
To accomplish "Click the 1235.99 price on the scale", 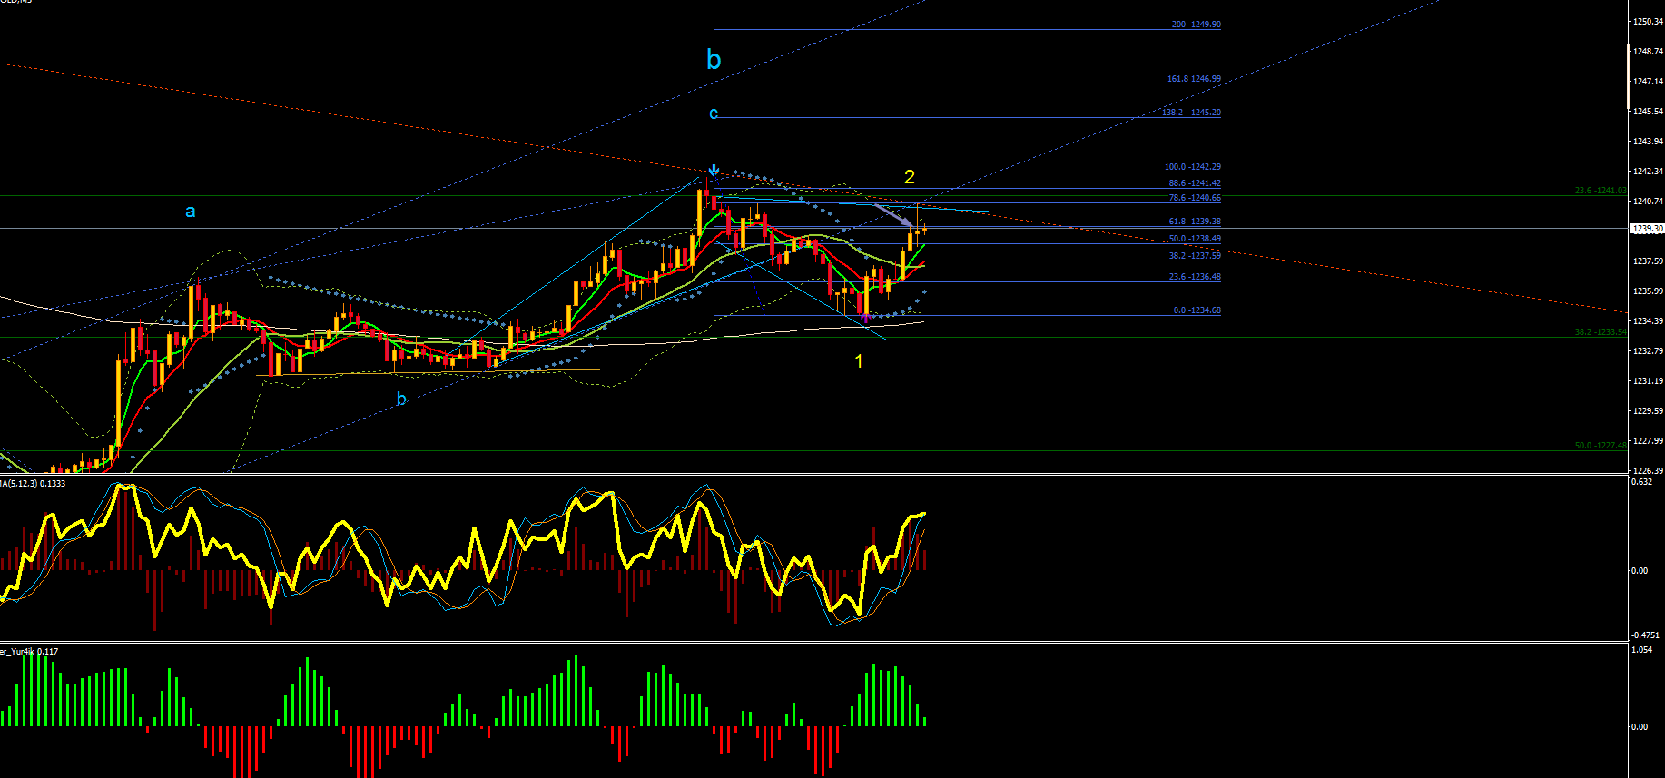I will (1648, 291).
